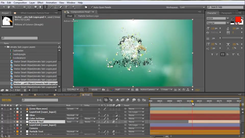
Task: Click the Brainstorm icon in timeline toolbar
Action: click(x=134, y=100)
